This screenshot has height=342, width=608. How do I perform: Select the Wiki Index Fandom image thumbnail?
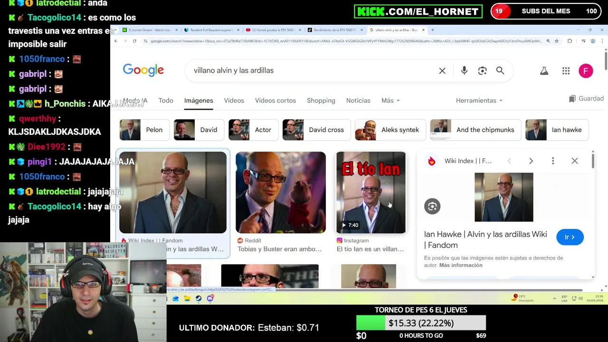coord(173,192)
